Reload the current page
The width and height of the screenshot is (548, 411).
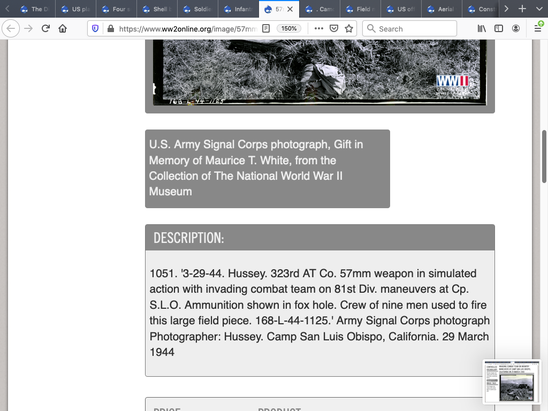[45, 29]
